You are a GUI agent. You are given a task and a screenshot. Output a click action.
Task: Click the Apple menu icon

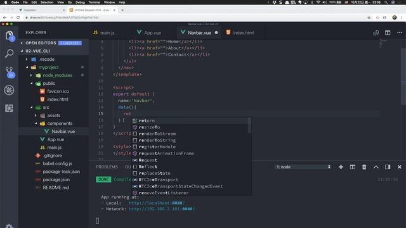coord(6,3)
